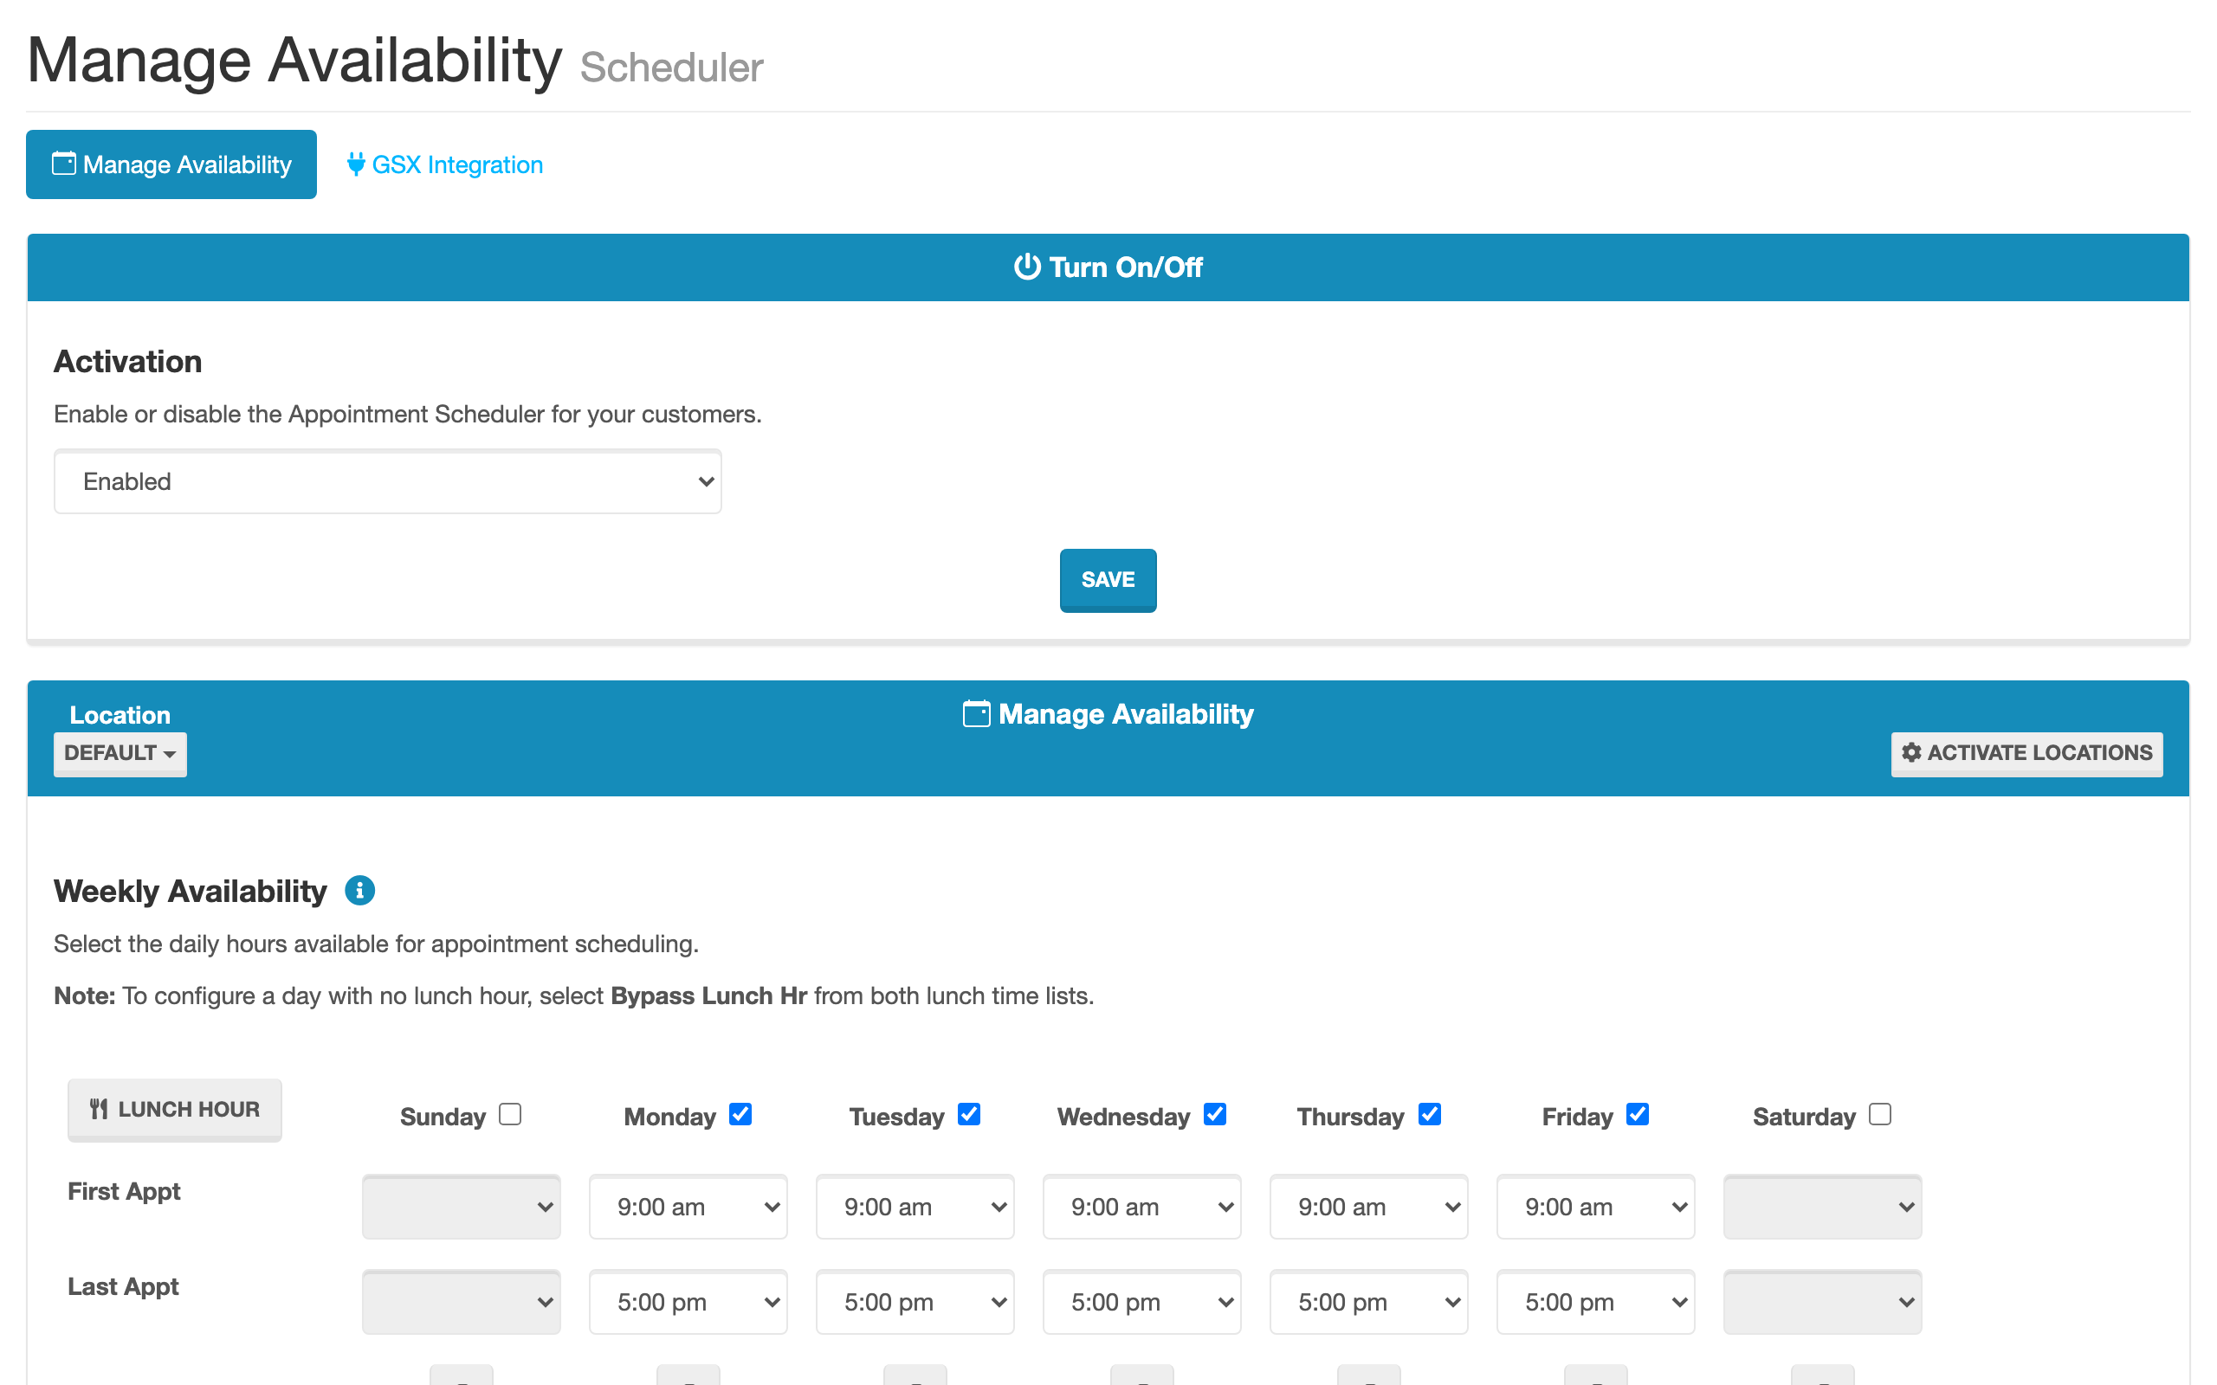Click the Bypass Lunch Hr note text
This screenshot has height=1385, width=2217.
(708, 995)
